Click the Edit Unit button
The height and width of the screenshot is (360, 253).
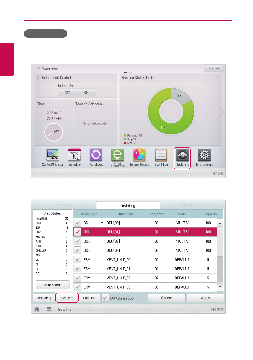click(x=89, y=298)
